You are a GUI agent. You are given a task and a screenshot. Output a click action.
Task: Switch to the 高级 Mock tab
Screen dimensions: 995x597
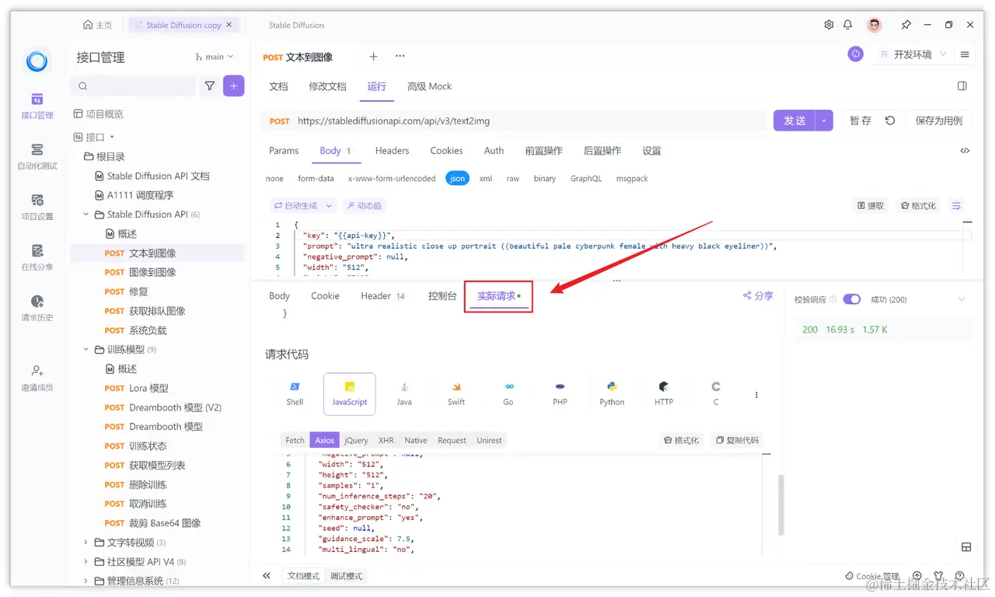pyautogui.click(x=429, y=86)
